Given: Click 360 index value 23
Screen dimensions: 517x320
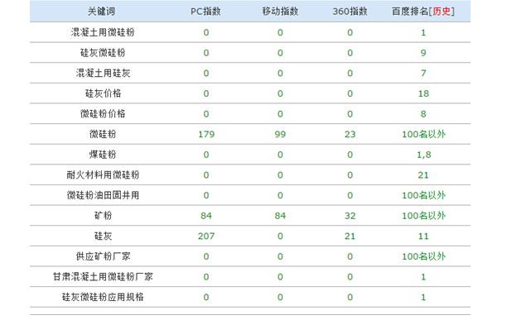Looking at the screenshot, I should coord(350,134).
